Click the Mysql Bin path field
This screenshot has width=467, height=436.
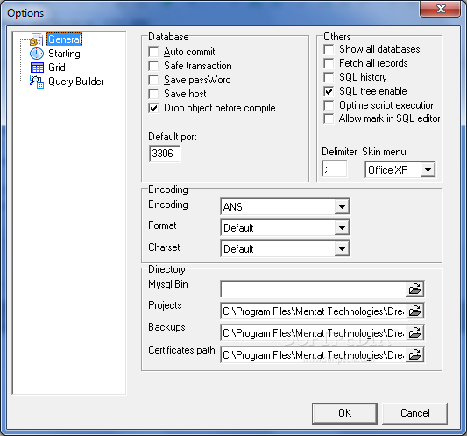click(x=313, y=289)
